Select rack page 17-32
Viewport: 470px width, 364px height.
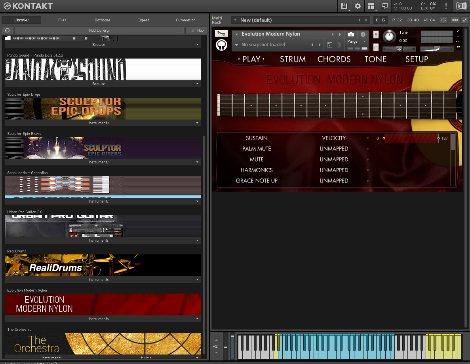tap(396, 20)
